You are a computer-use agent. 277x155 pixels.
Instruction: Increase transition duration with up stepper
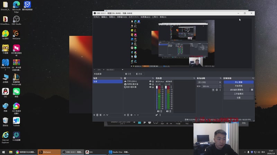220,85
